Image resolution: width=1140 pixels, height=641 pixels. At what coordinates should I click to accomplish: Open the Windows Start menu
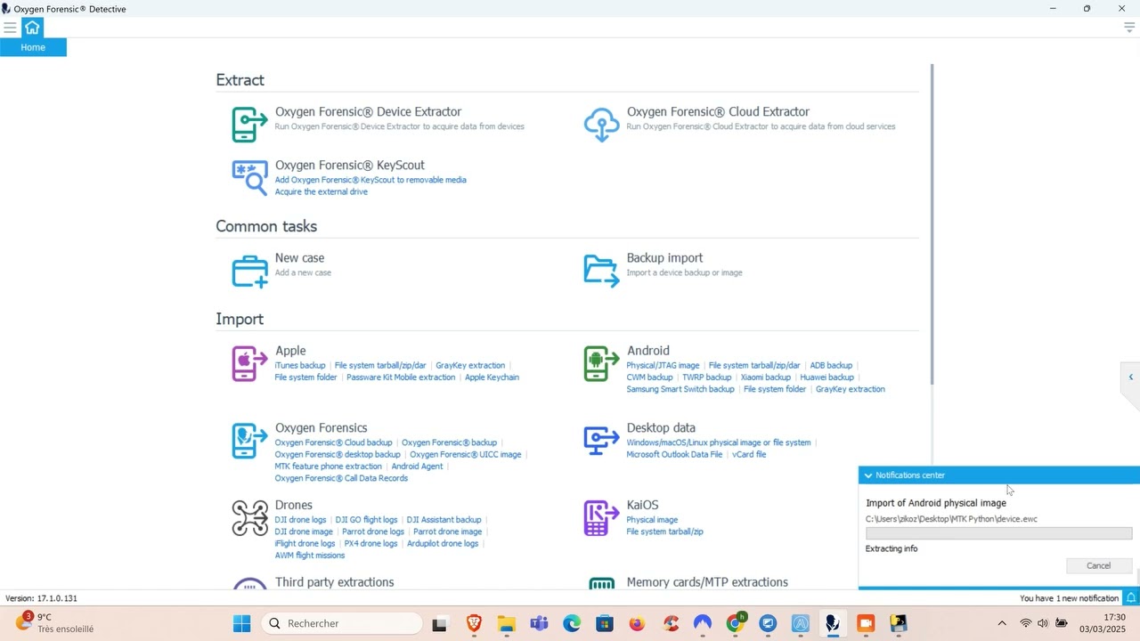(x=241, y=623)
